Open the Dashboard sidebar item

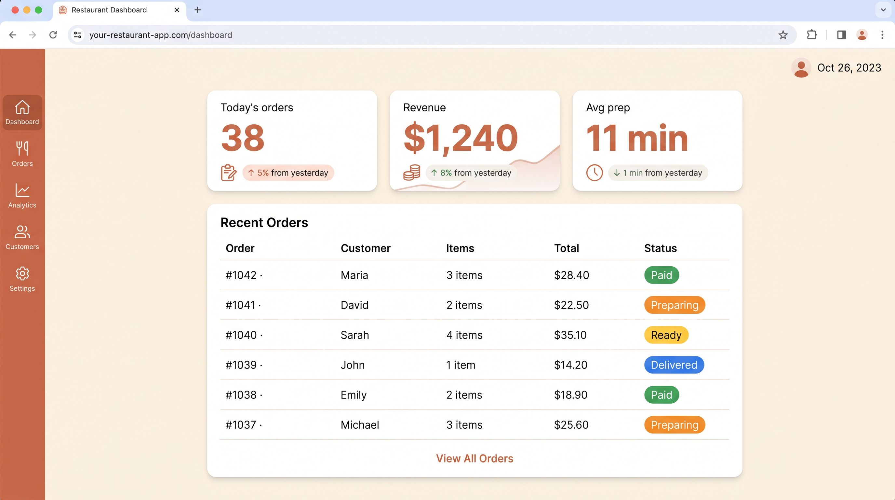coord(22,112)
